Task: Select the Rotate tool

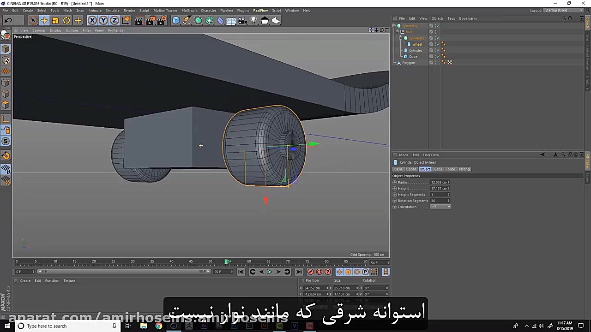Action: pyautogui.click(x=66, y=20)
